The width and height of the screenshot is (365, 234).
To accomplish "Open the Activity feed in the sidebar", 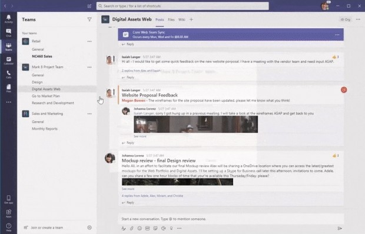I will click(9, 19).
